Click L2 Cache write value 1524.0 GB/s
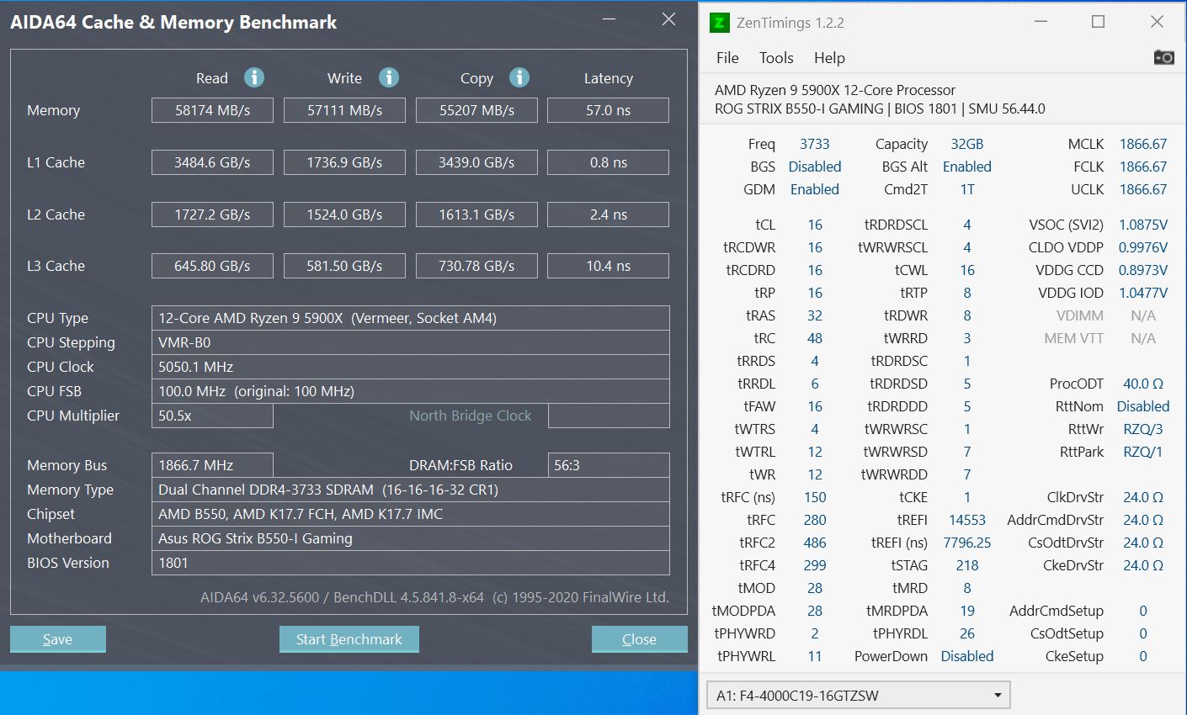Viewport: 1187px width, 715px height. pos(344,214)
